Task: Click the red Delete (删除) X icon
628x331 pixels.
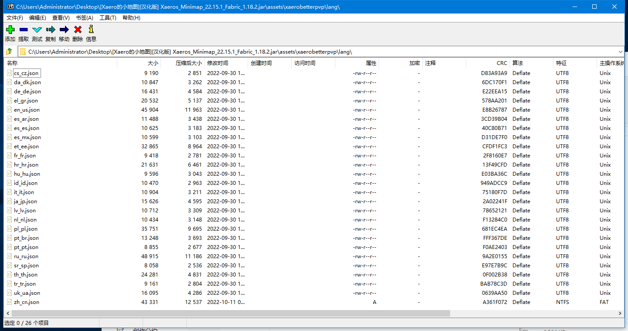Action: coord(78,30)
